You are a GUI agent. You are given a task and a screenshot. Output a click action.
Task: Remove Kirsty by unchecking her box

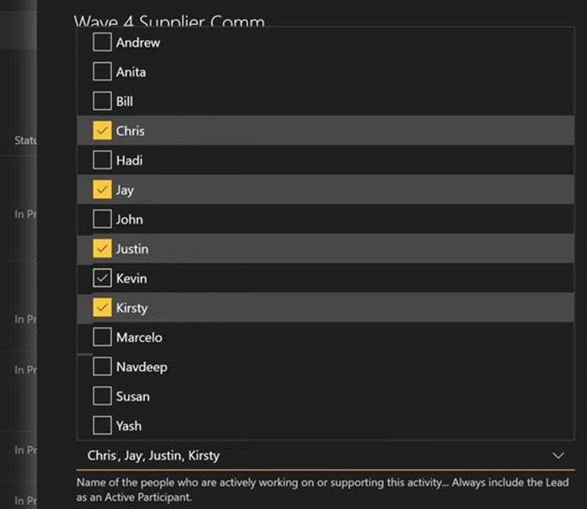101,308
